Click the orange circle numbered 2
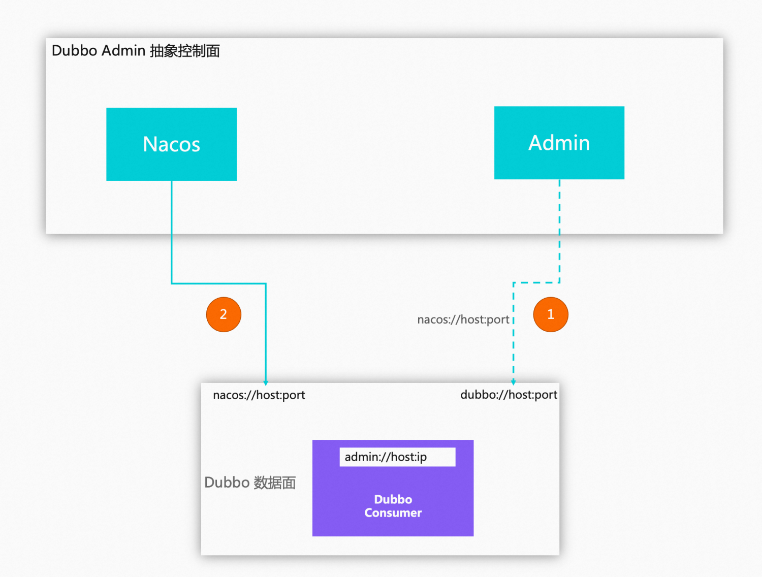762x577 pixels. click(x=224, y=314)
